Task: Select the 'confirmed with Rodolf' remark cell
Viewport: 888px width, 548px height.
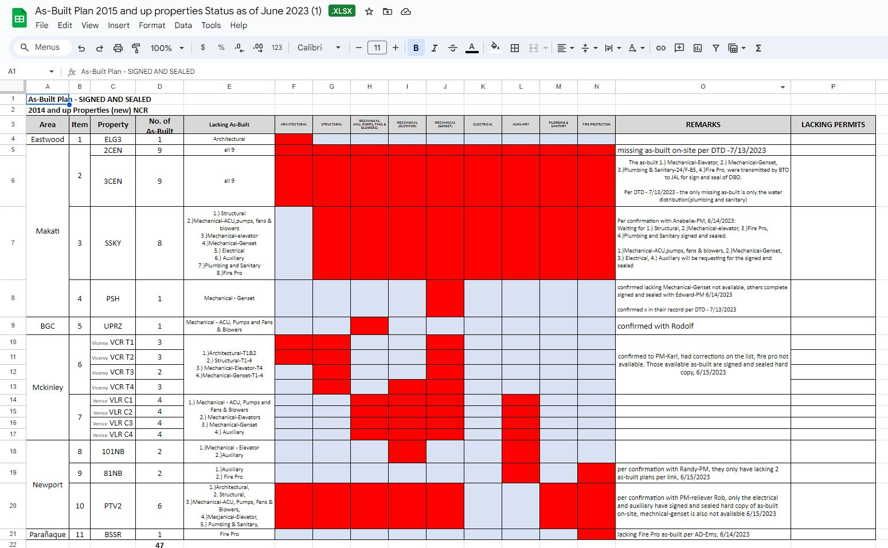Action: (703, 326)
